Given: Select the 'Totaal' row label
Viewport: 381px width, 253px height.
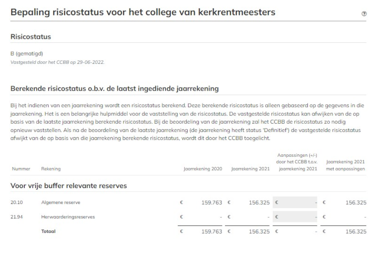Looking at the screenshot, I should coord(48,231).
